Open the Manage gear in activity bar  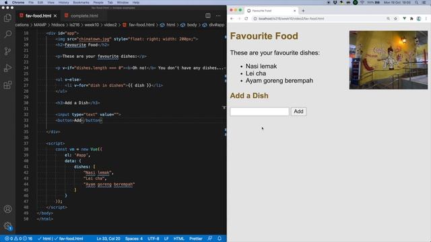[x=7, y=226]
